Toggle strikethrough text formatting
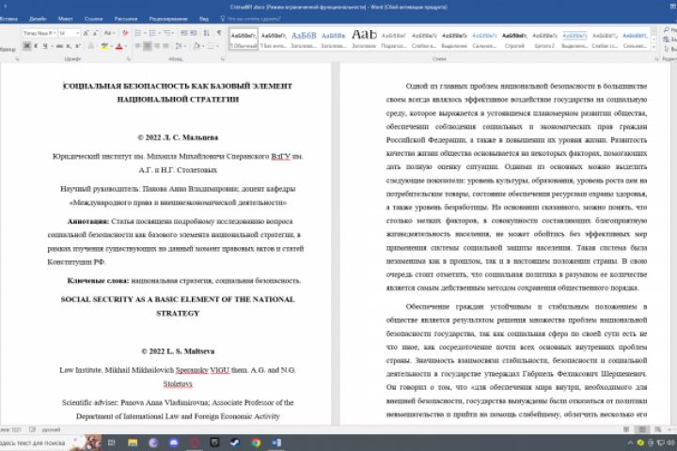Image resolution: width=677 pixels, height=451 pixels. coord(59,46)
